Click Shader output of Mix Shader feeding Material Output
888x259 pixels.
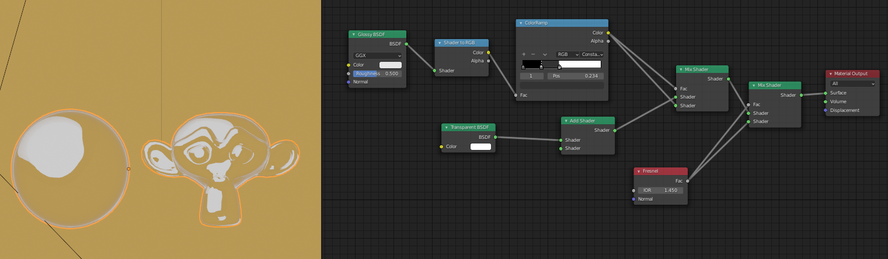click(x=801, y=95)
